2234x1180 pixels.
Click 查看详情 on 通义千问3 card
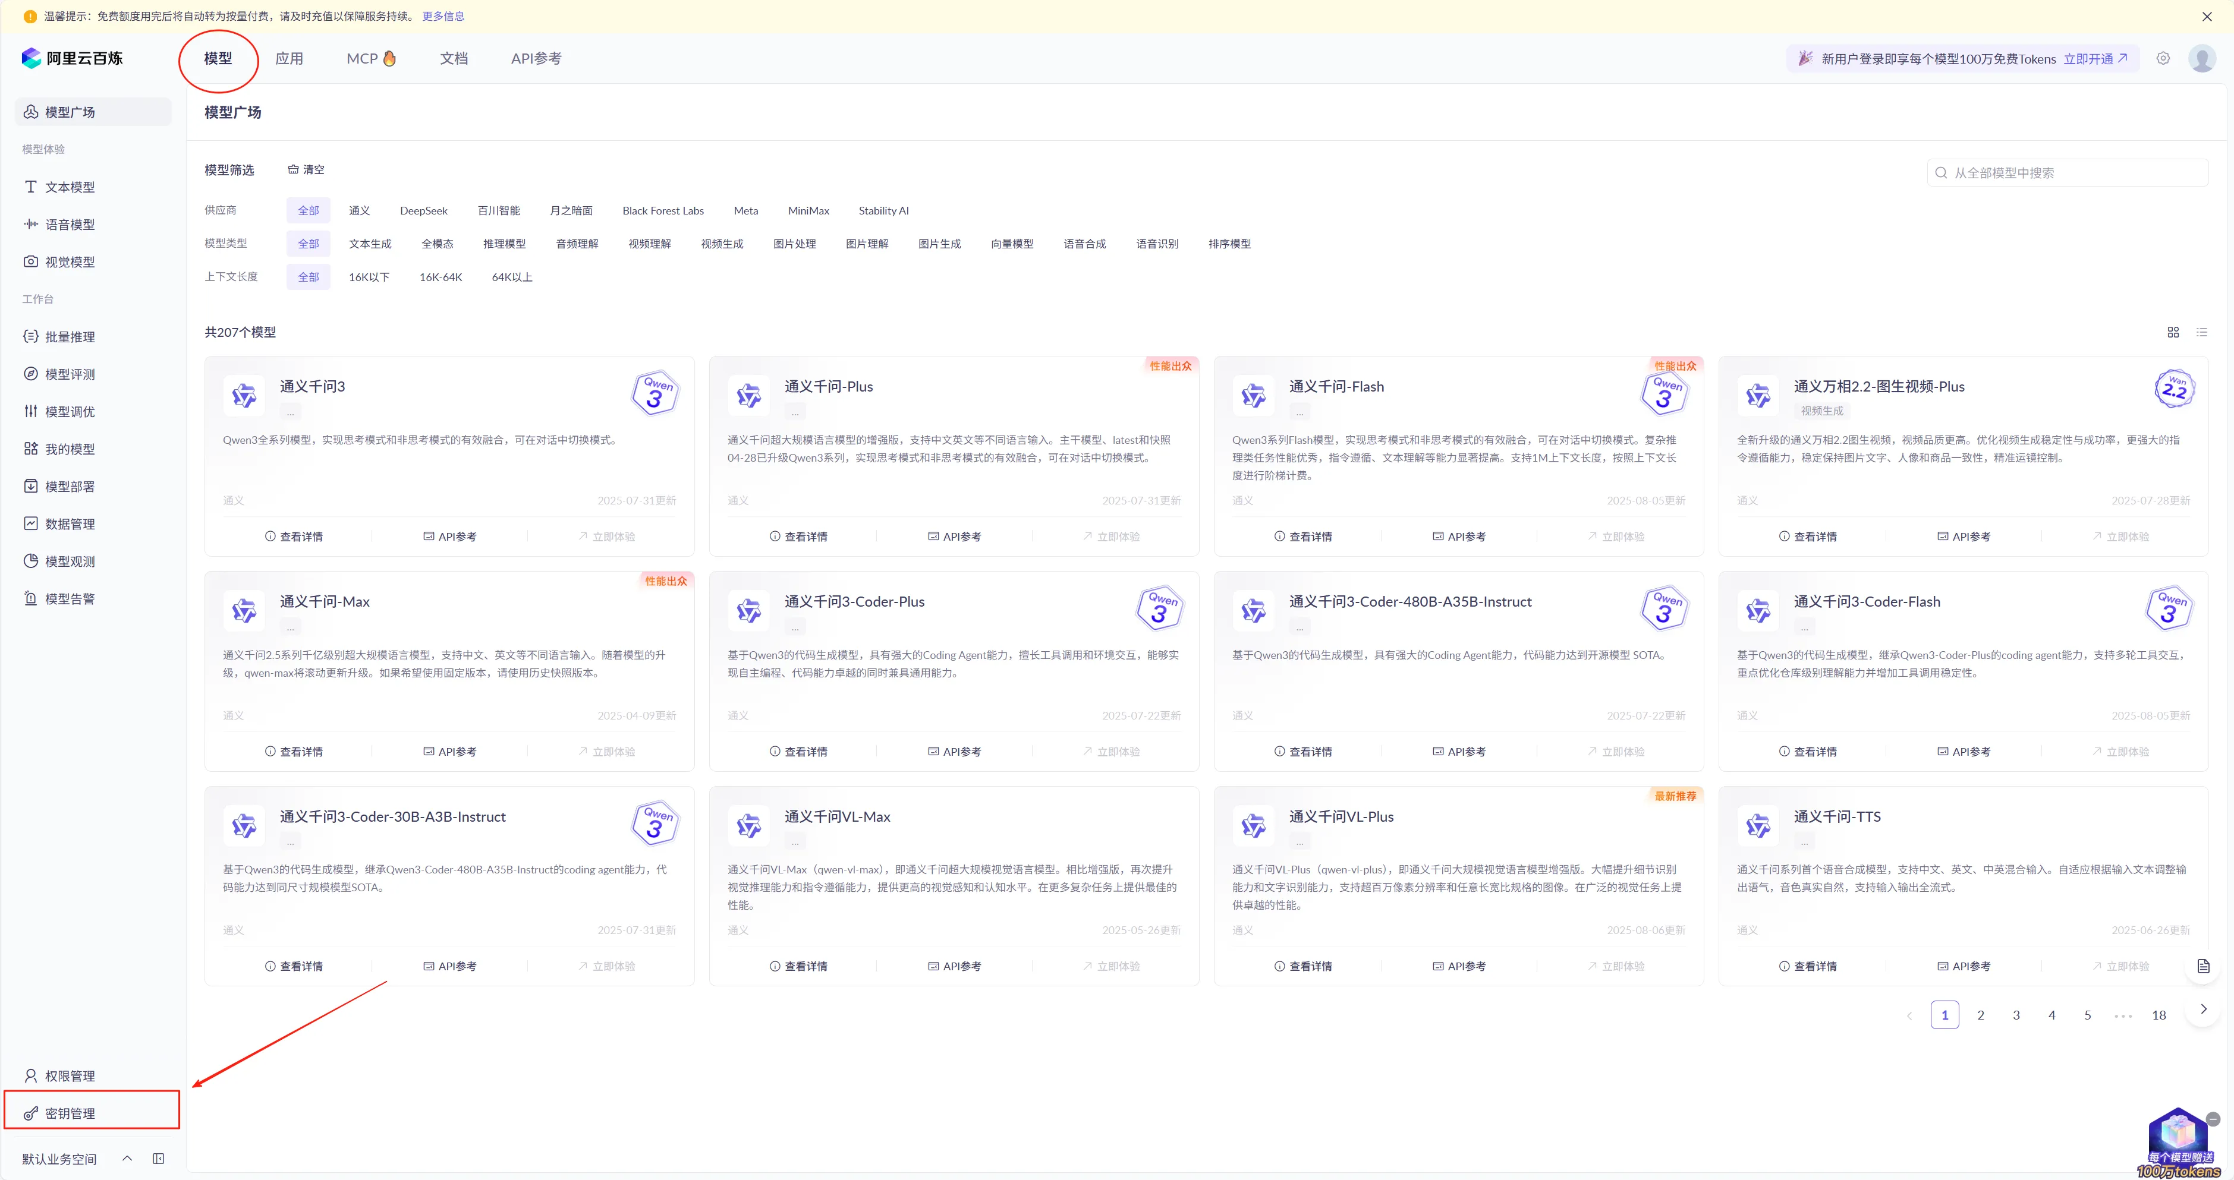[293, 537]
